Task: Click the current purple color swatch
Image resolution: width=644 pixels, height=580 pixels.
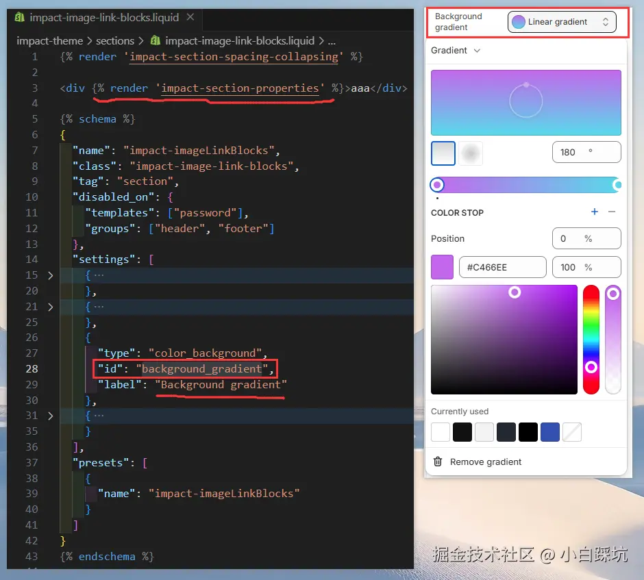Action: 442,267
